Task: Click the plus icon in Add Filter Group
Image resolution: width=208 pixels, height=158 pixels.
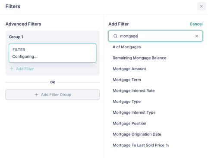Action: [37, 95]
